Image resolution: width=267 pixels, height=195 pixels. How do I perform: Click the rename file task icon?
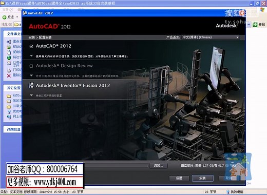(9, 42)
